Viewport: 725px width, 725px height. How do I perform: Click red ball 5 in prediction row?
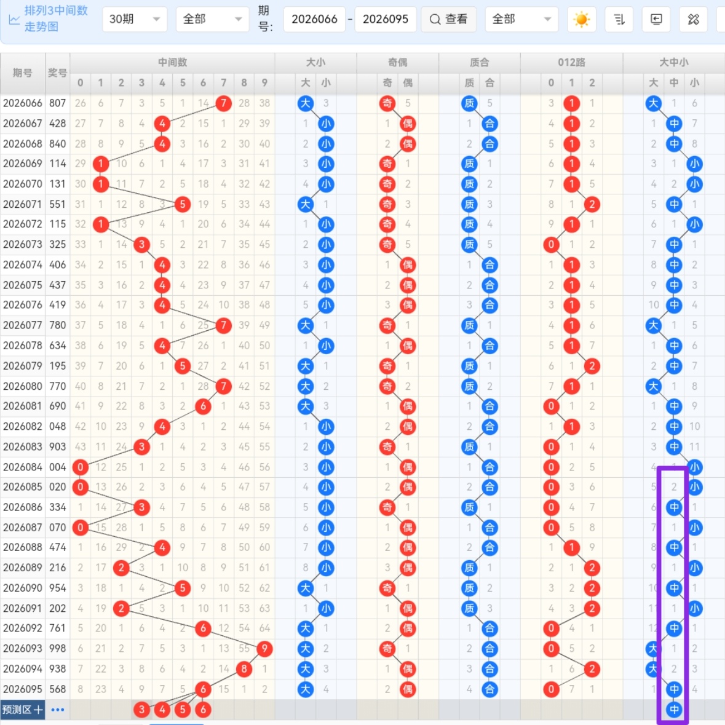coord(183,710)
